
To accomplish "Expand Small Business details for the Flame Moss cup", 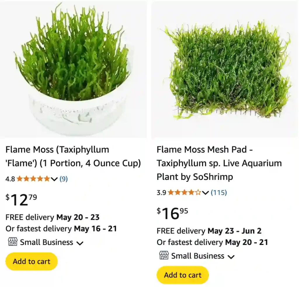I will point(80,243).
